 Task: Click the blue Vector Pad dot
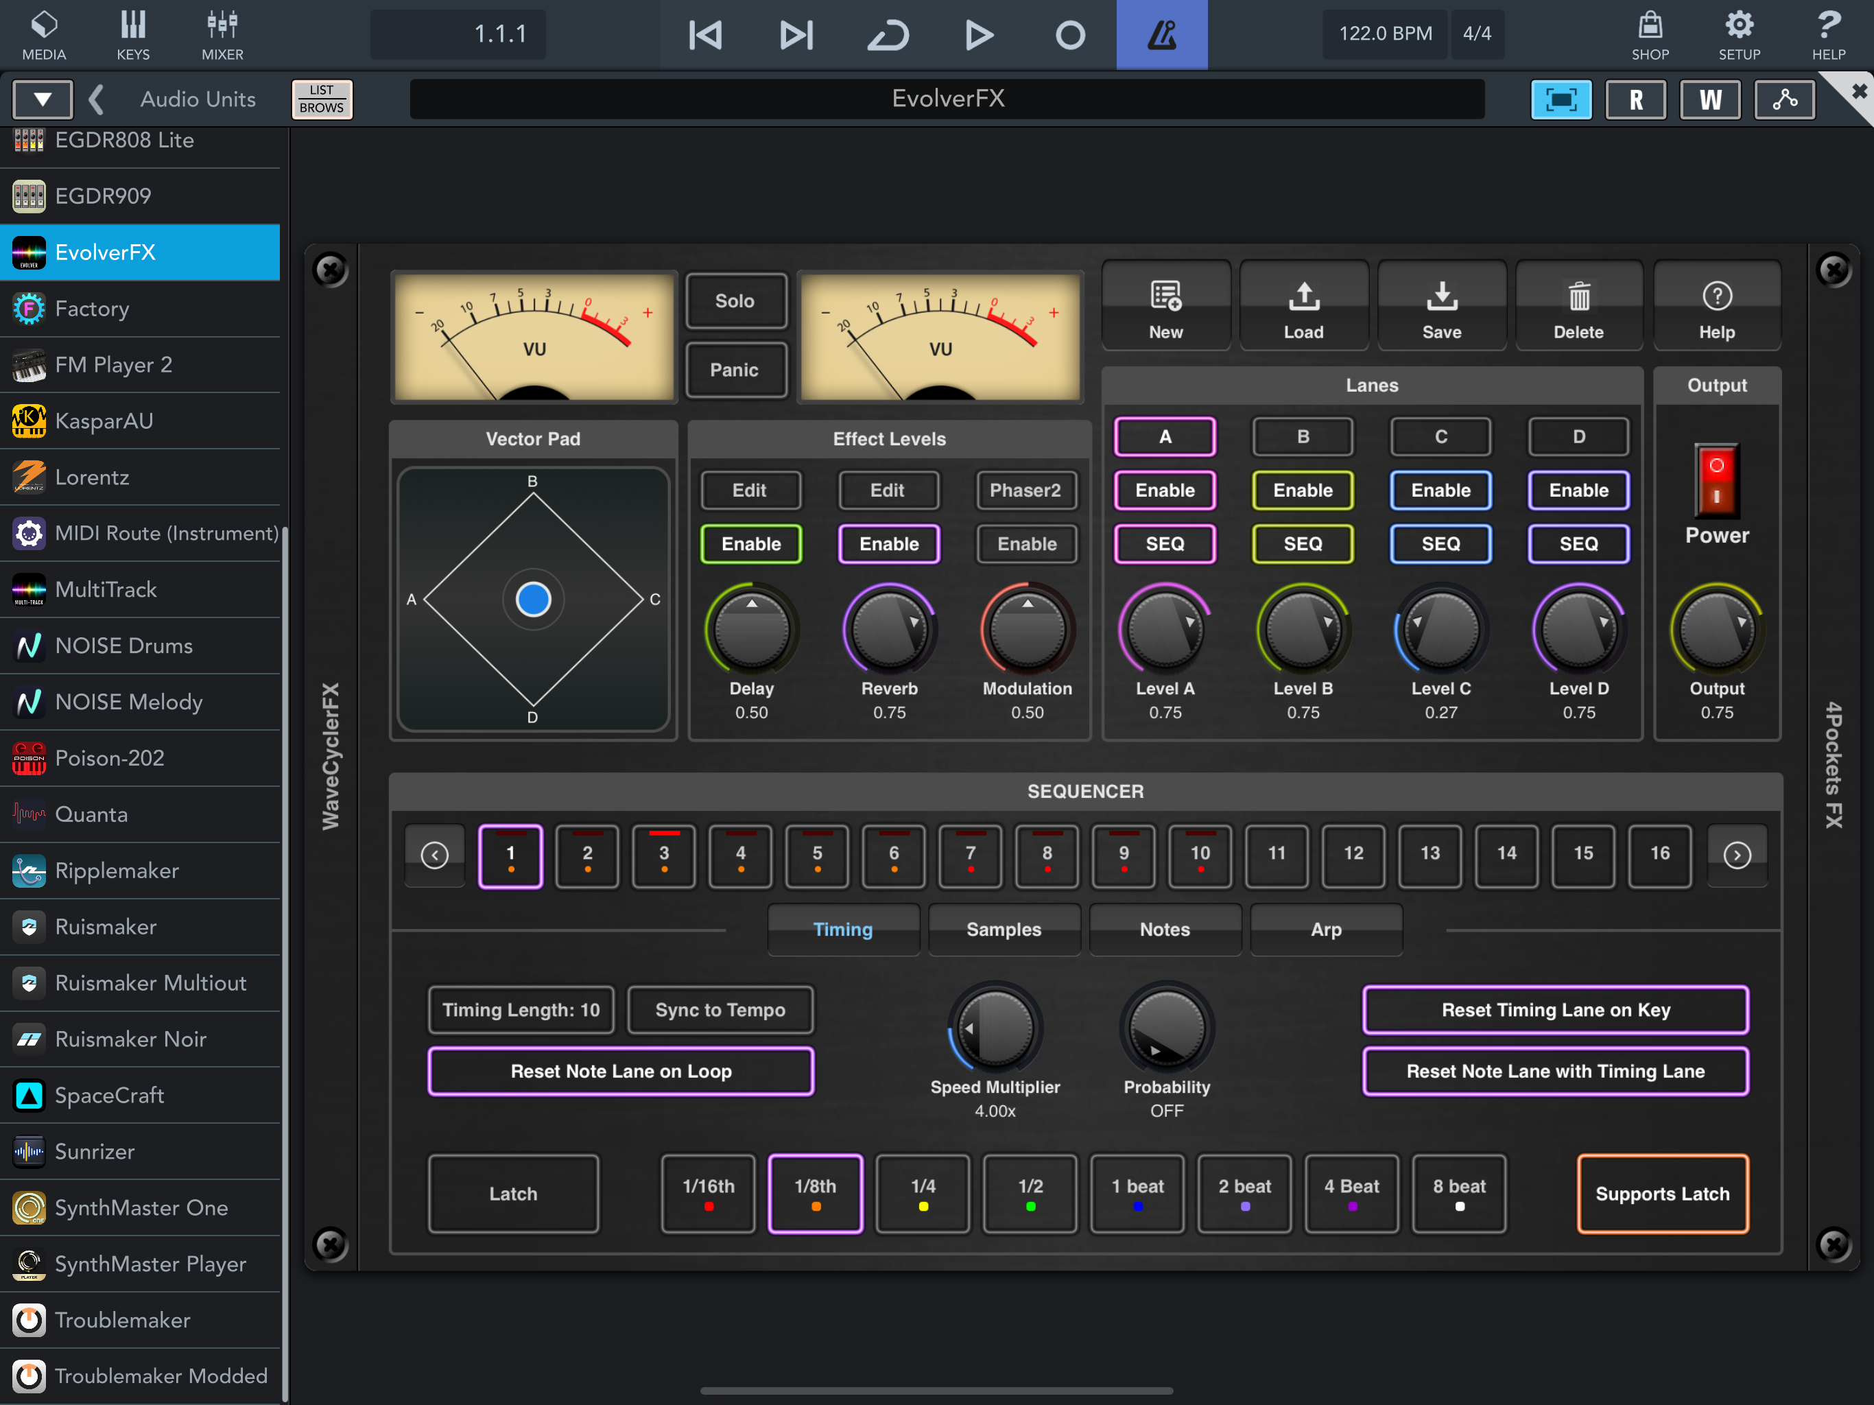click(x=533, y=599)
